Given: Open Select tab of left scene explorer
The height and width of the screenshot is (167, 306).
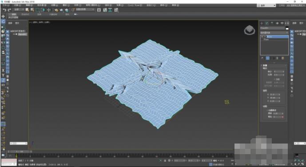Looking at the screenshot, I should (10, 23).
